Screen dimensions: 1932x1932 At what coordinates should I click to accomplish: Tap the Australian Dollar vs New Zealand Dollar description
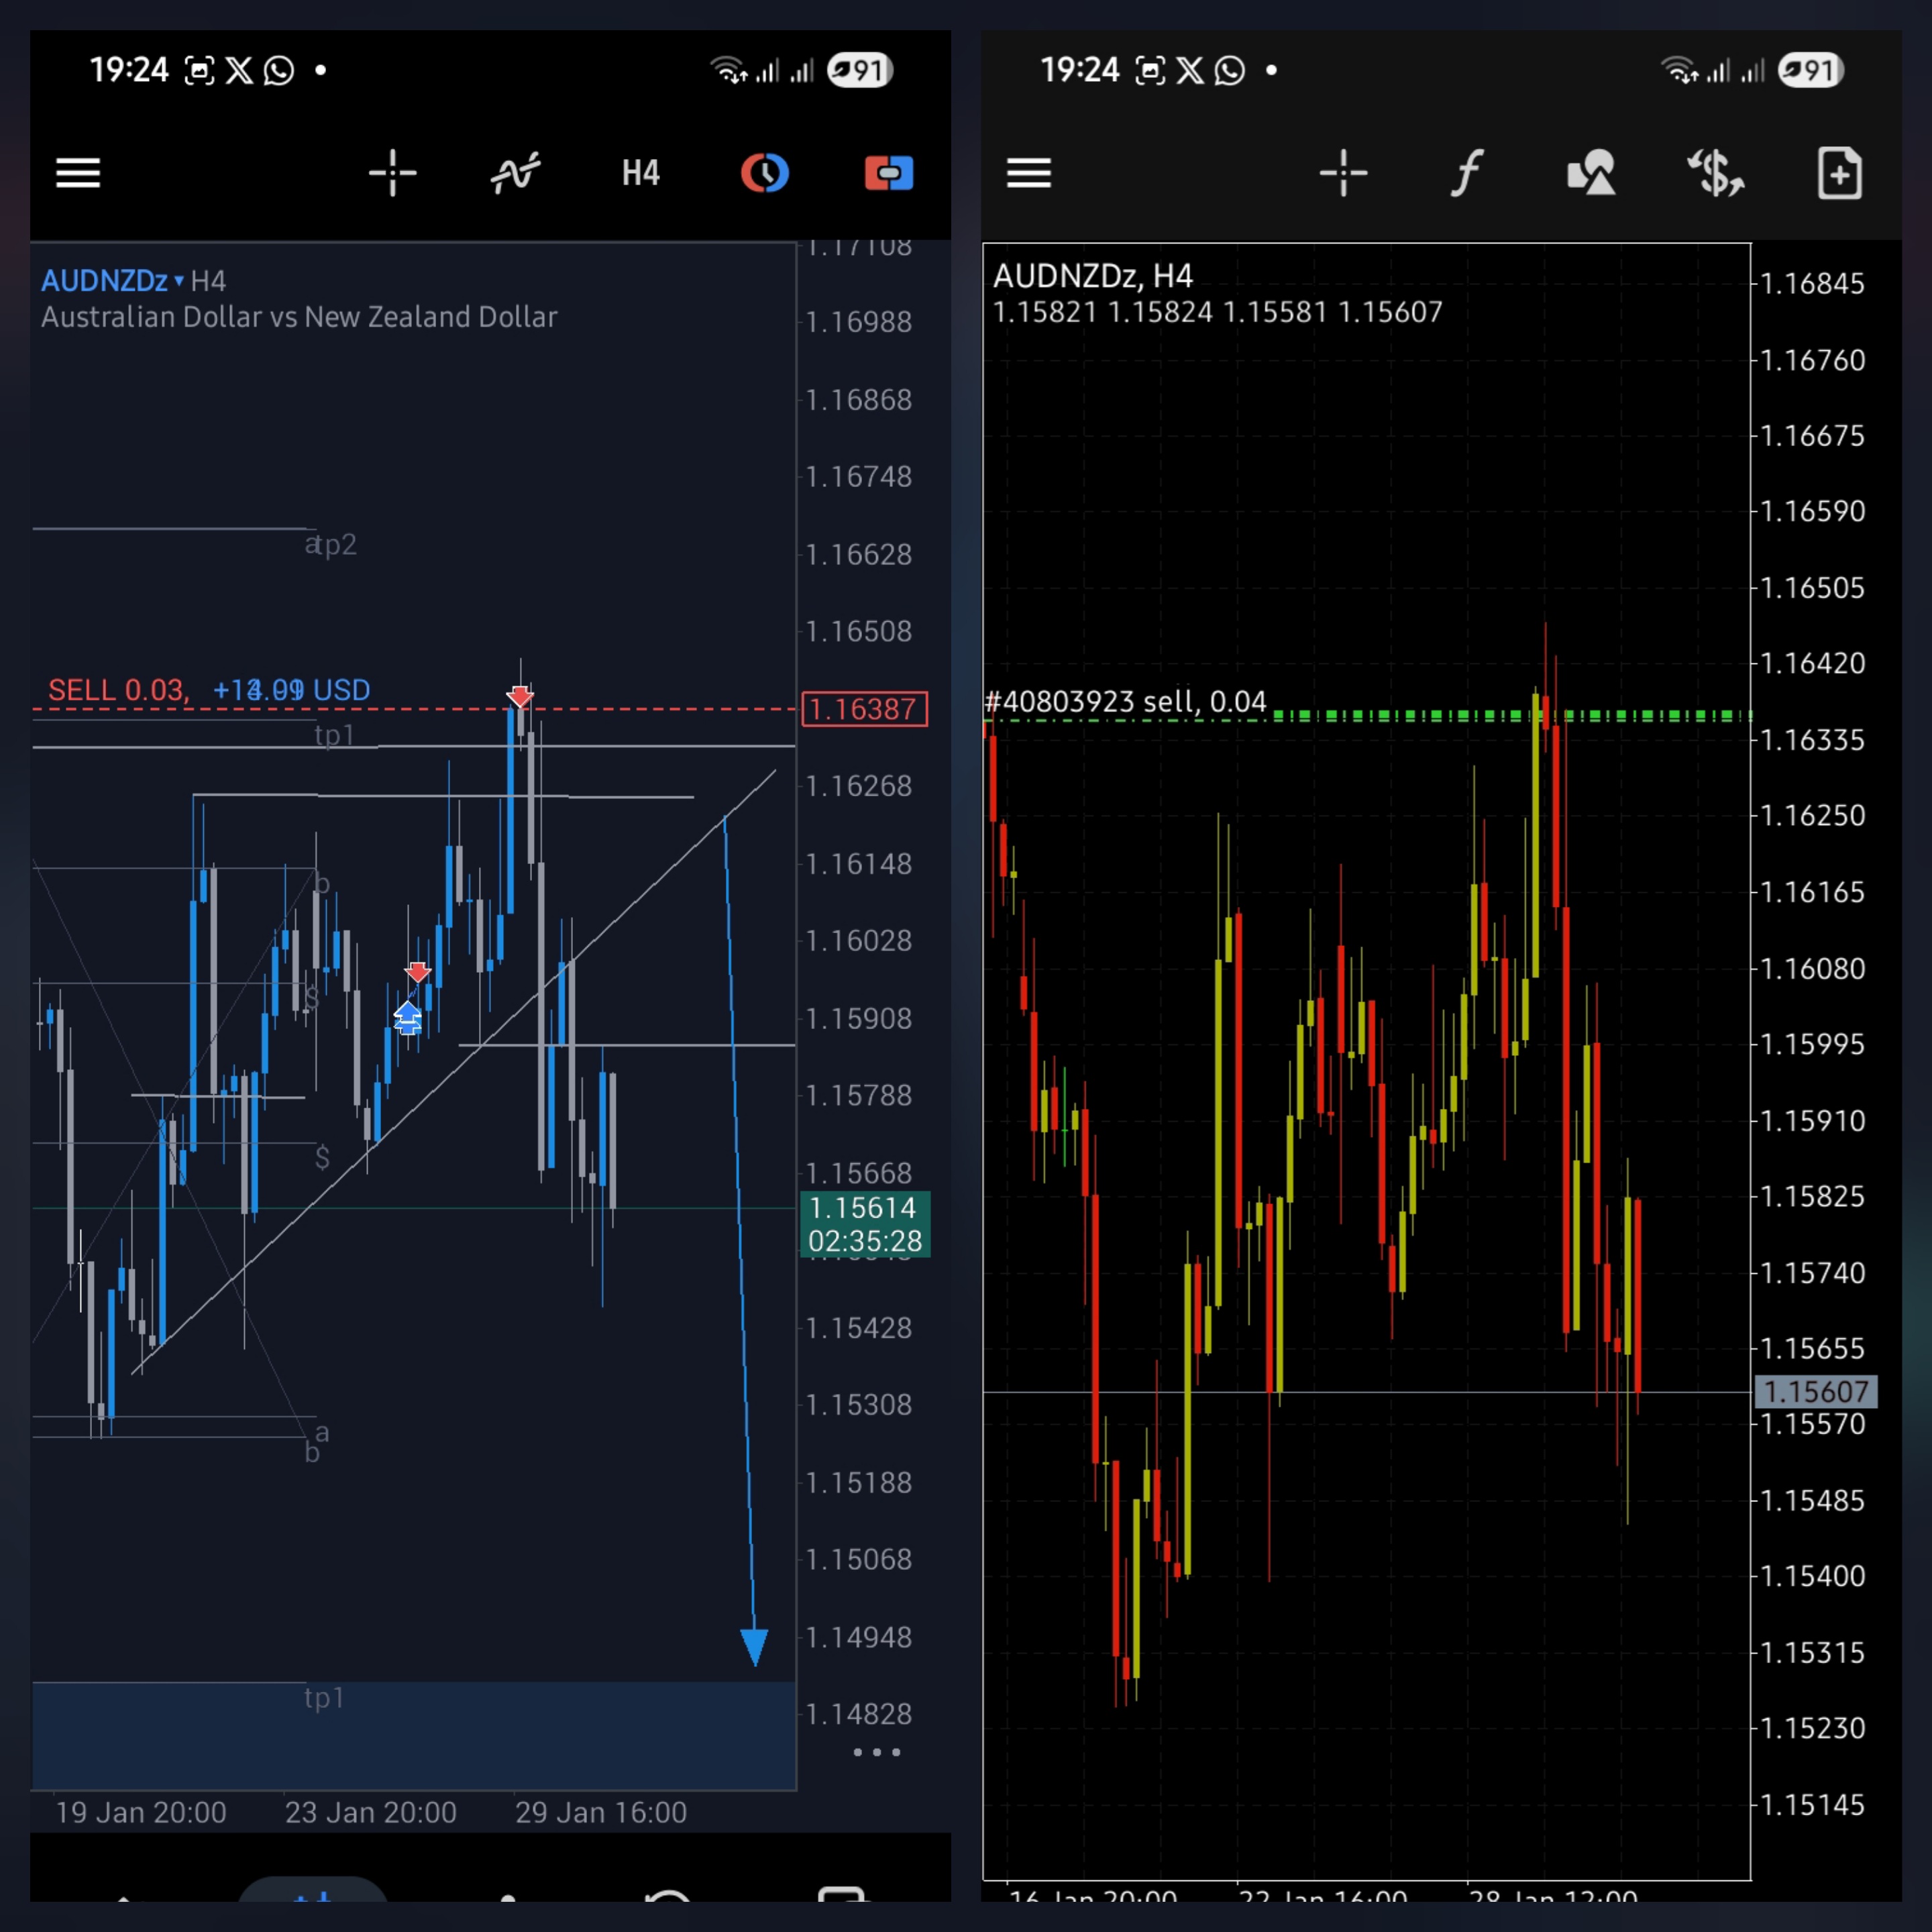299,317
